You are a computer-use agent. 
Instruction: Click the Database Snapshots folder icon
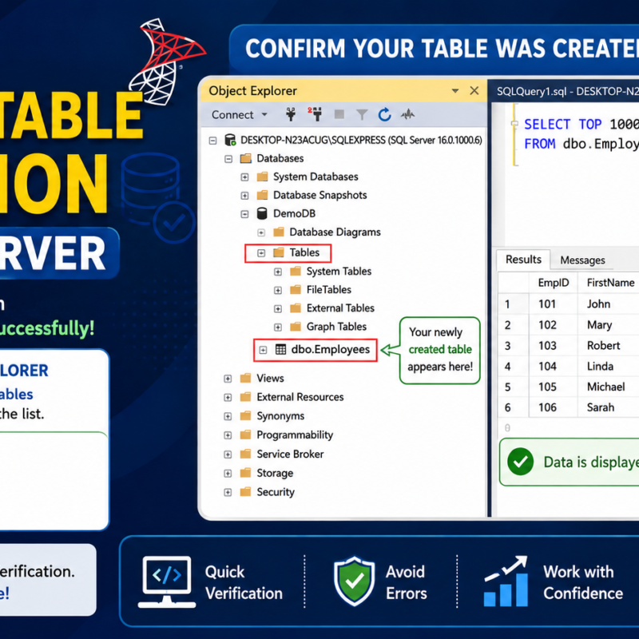click(x=263, y=195)
